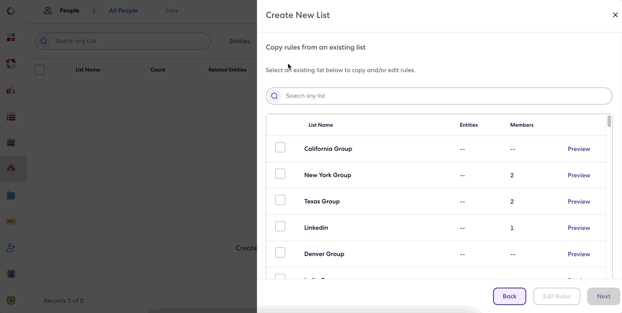Click the user with arrow sidebar icon

point(11,248)
